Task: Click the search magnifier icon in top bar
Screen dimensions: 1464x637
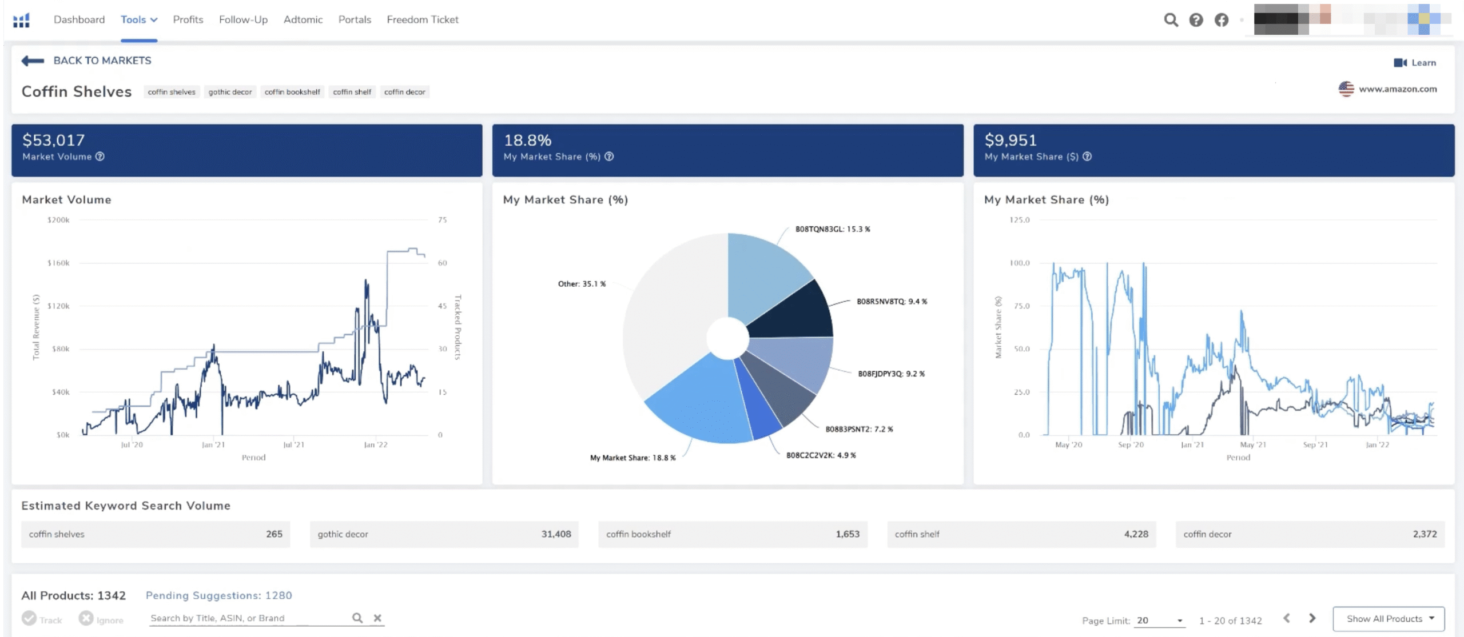Action: tap(1171, 20)
